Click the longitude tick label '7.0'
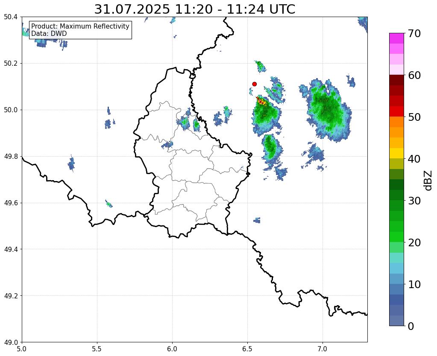This screenshot has width=437, height=356. point(323,349)
